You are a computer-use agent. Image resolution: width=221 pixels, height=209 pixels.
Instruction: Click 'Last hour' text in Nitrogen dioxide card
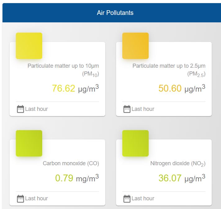143,198
